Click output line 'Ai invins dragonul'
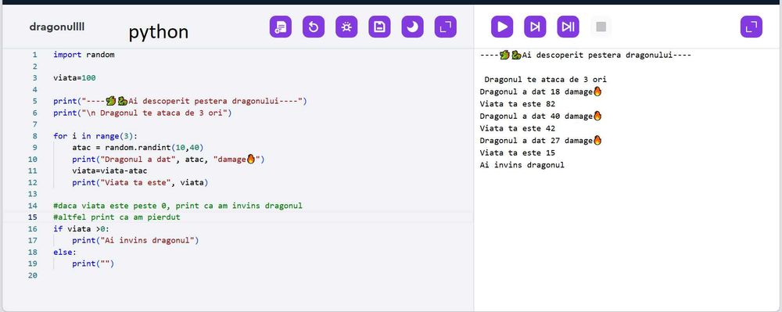 click(522, 165)
